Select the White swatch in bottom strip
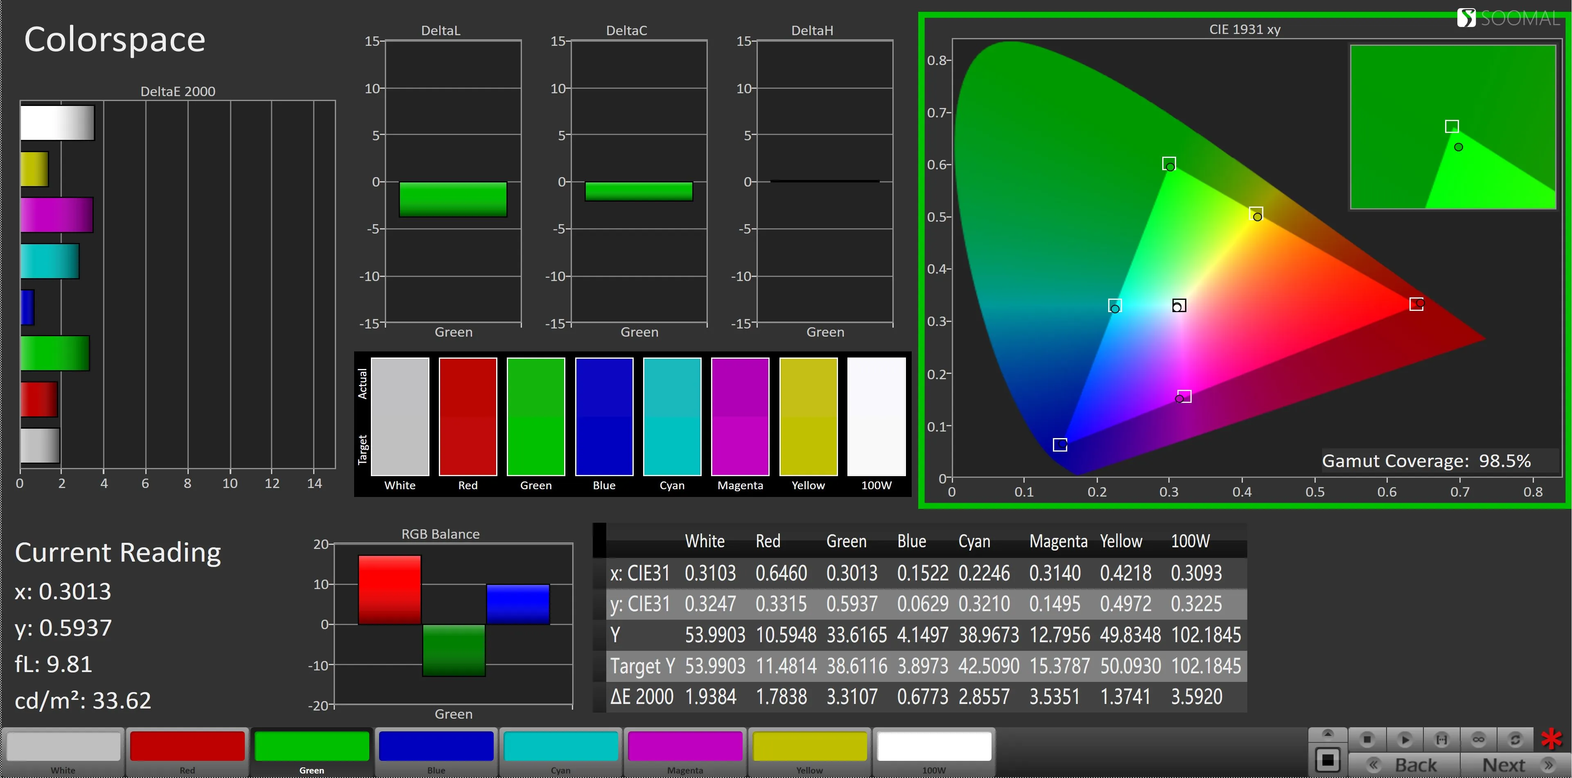Image resolution: width=1572 pixels, height=778 pixels. (63, 752)
